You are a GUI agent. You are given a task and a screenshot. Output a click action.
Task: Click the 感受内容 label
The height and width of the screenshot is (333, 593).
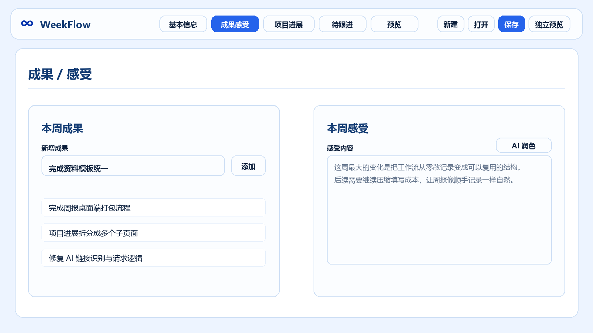pyautogui.click(x=340, y=148)
